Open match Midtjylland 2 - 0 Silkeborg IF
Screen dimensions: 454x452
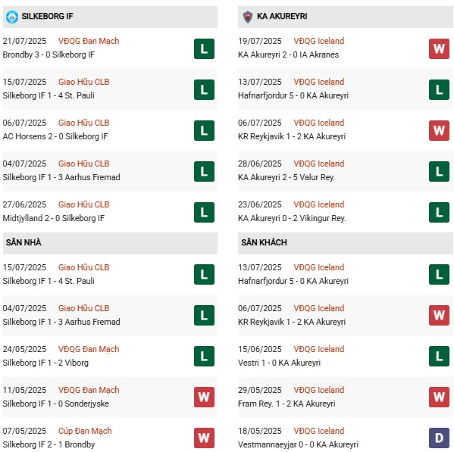click(54, 218)
